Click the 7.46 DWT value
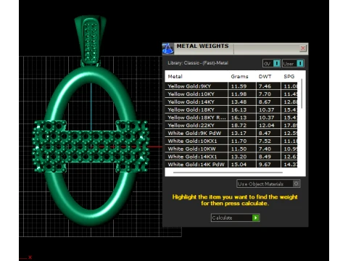Image resolution: width=348 pixels, height=261 pixels. [265, 86]
